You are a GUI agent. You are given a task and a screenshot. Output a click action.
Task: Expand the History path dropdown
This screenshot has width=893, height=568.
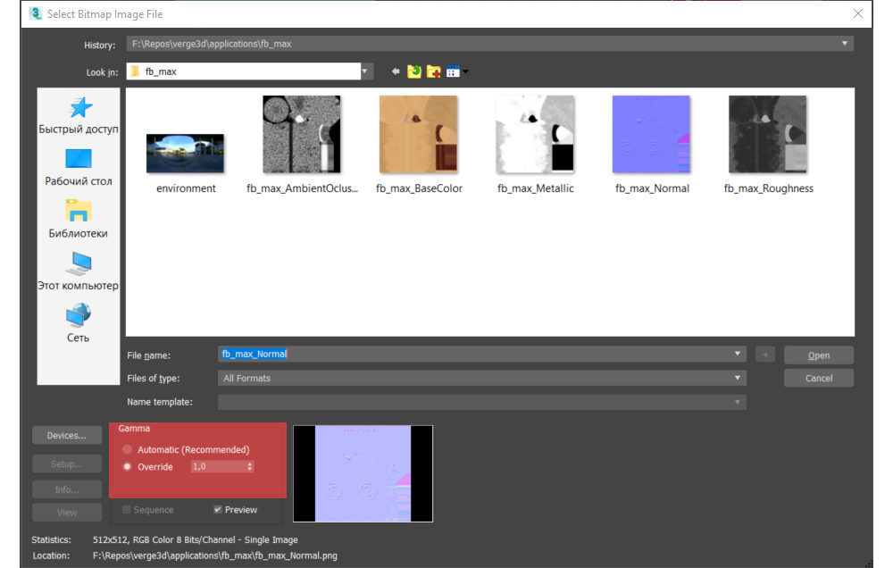pos(845,44)
